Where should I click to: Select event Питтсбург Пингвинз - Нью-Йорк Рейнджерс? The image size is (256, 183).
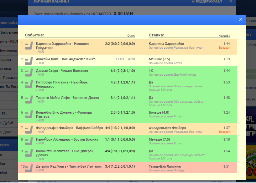click(62, 84)
